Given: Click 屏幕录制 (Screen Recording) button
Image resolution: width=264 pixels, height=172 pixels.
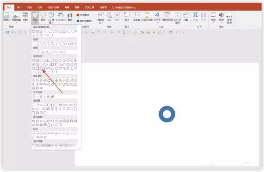Looking at the screenshot, I should click(x=229, y=18).
